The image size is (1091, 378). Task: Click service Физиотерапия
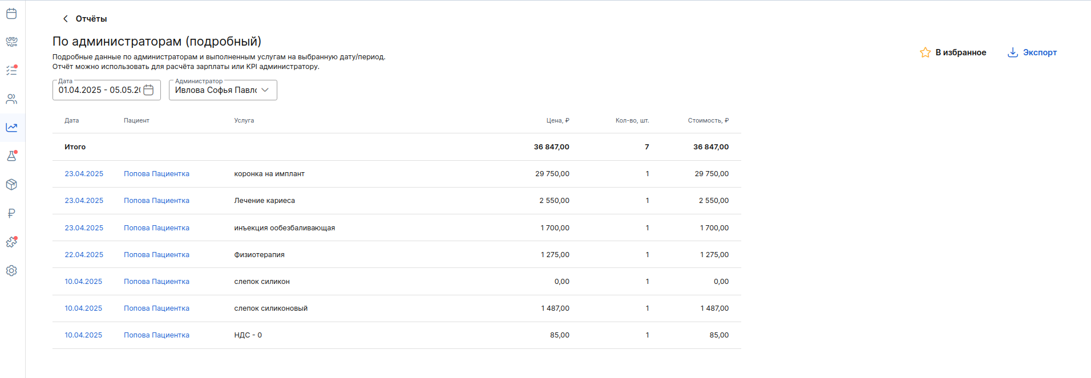click(x=259, y=255)
